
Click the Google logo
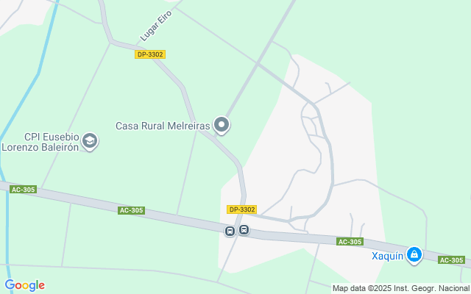[24, 285]
